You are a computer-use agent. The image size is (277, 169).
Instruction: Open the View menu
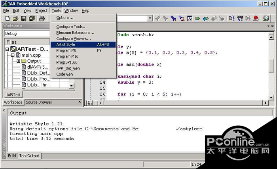[x=27, y=11]
